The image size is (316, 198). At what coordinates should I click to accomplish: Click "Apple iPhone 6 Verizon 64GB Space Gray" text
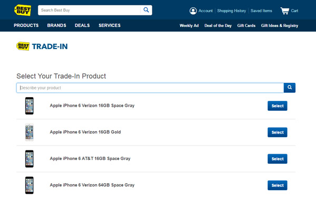point(92,185)
